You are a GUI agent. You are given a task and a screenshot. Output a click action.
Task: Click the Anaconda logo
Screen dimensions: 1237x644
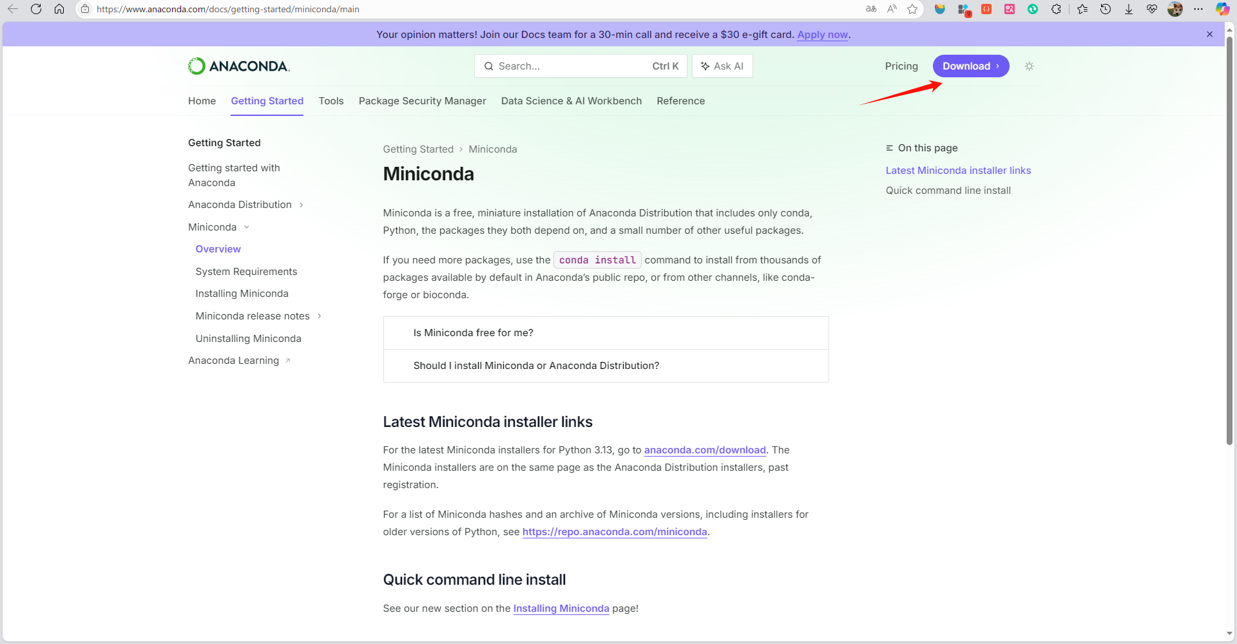[239, 66]
